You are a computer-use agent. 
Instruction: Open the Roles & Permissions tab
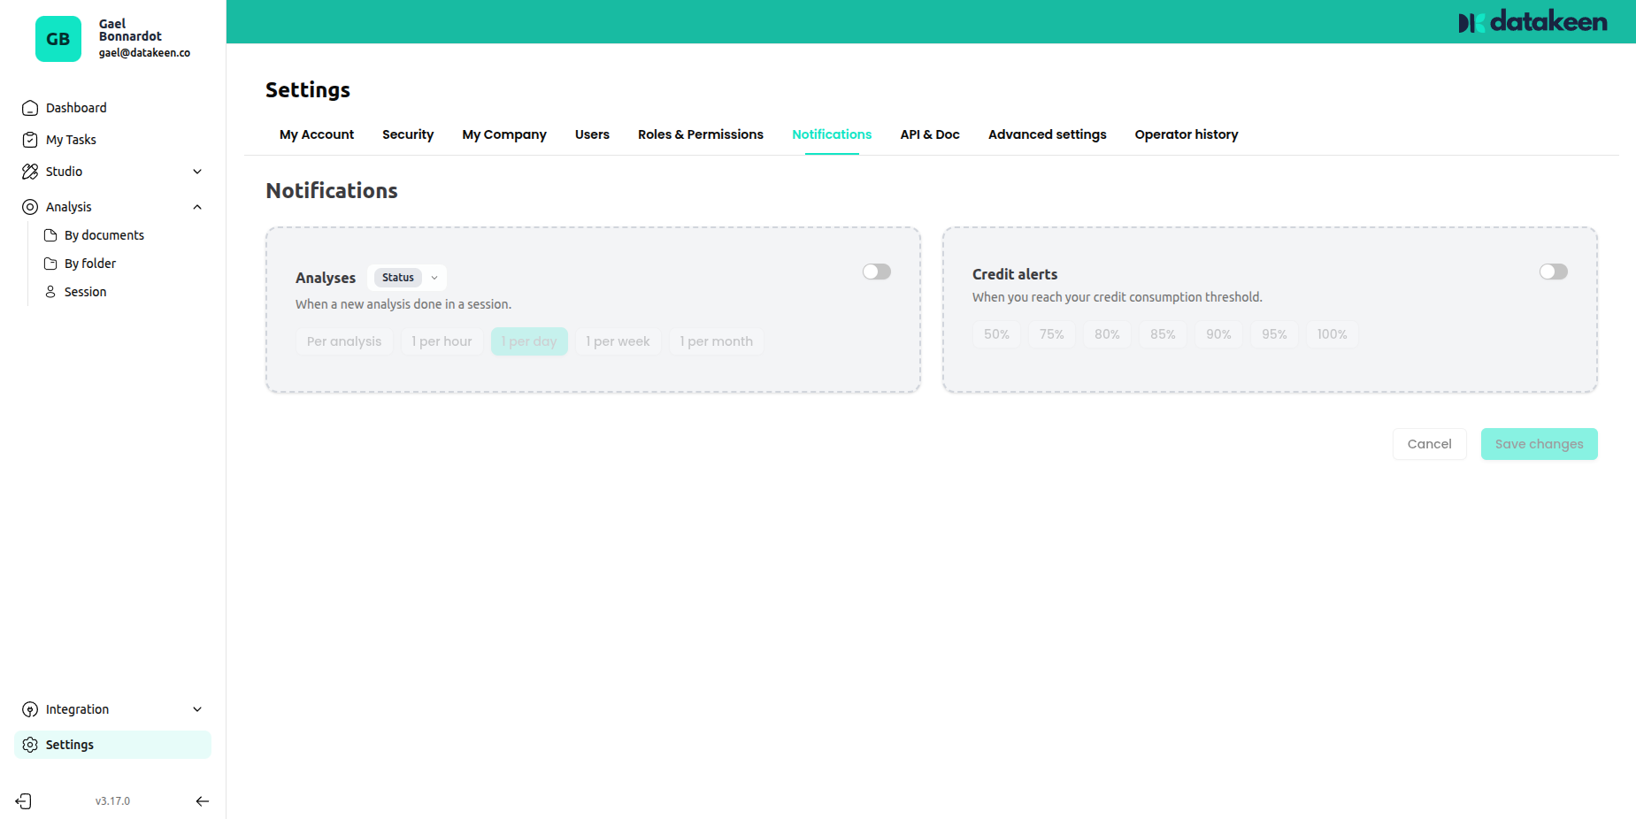point(700,134)
